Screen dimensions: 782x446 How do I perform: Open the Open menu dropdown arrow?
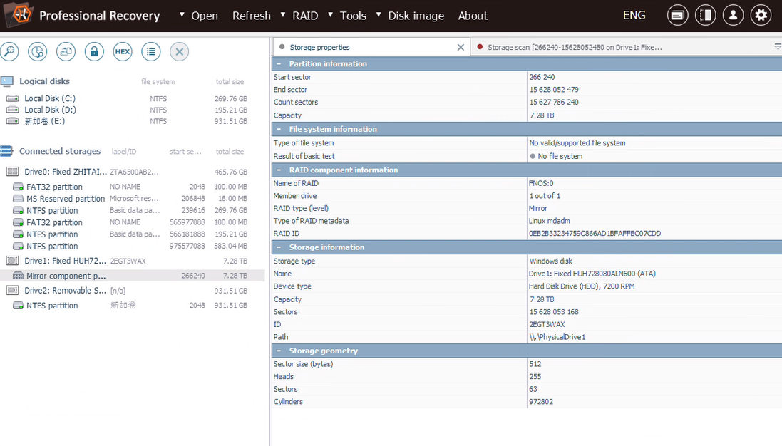pos(182,14)
